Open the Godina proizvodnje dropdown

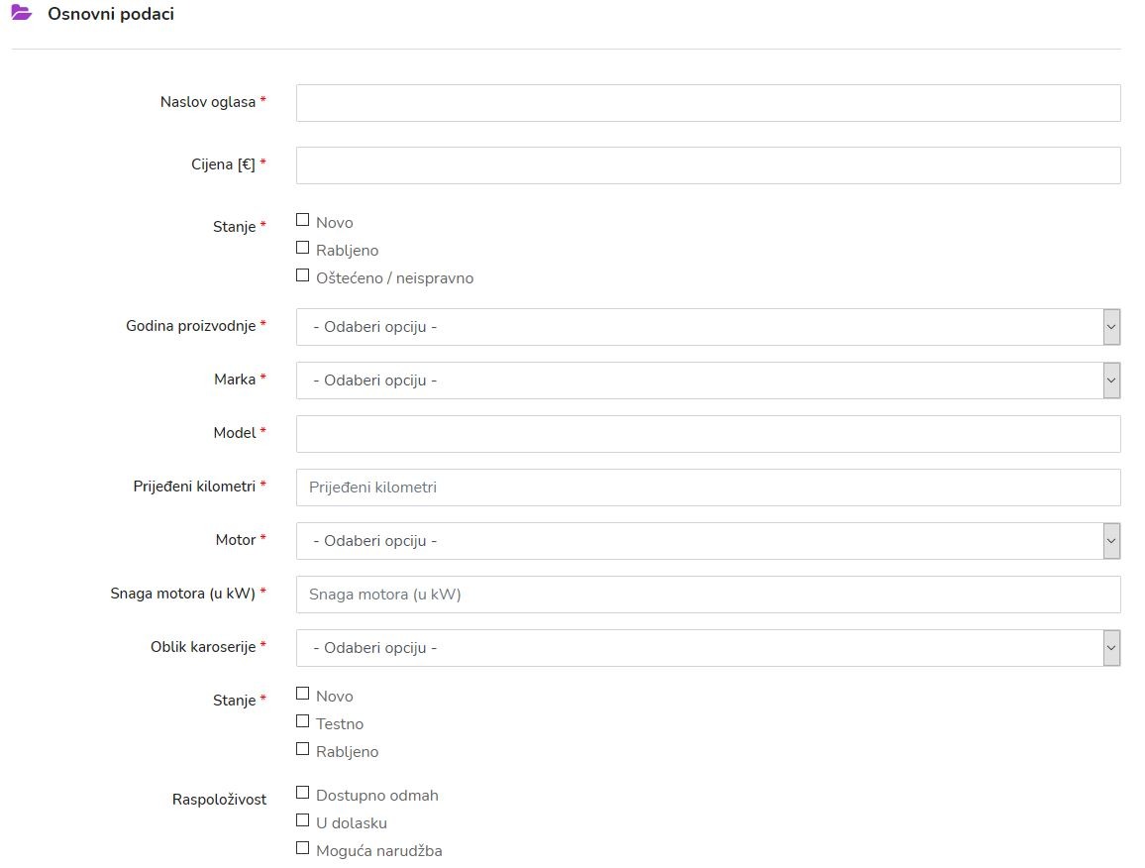[x=707, y=327]
